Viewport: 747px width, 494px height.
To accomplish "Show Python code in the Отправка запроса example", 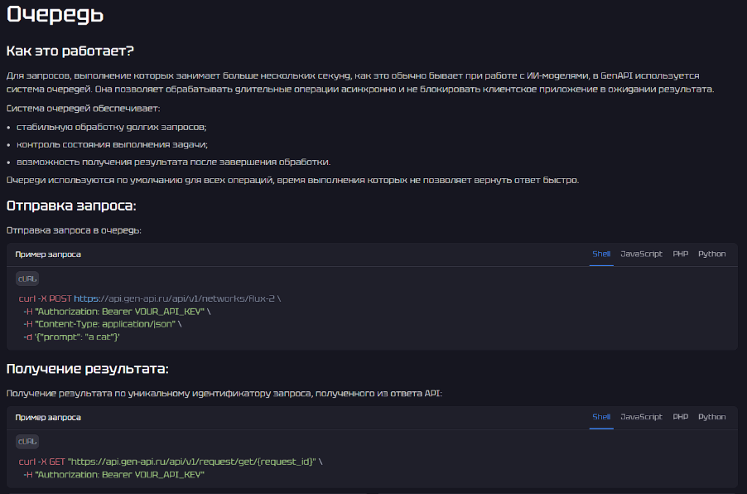I will pos(711,254).
